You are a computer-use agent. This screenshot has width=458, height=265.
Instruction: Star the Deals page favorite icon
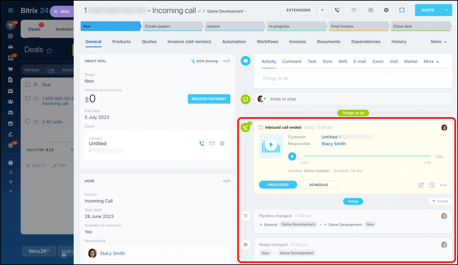tap(49, 50)
